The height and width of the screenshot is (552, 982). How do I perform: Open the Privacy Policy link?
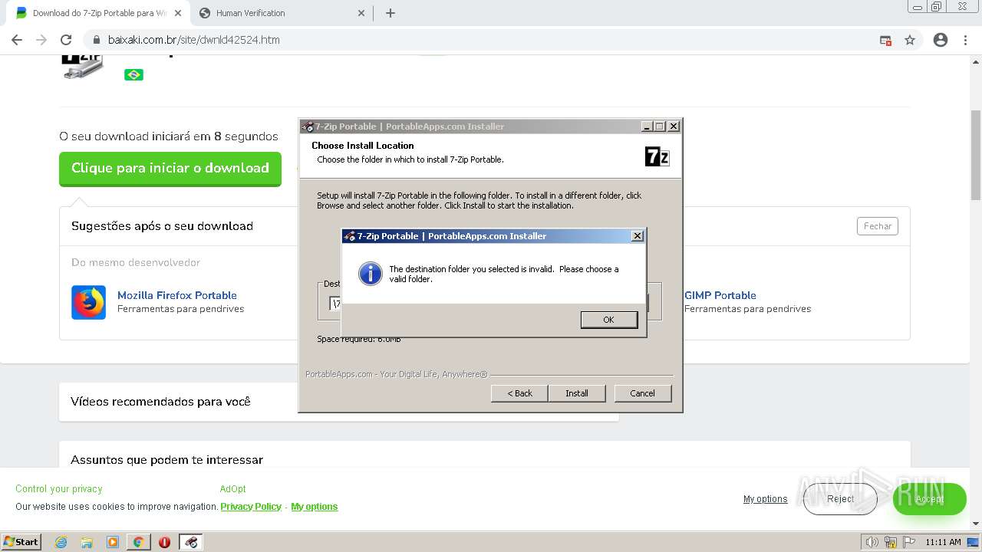point(251,507)
